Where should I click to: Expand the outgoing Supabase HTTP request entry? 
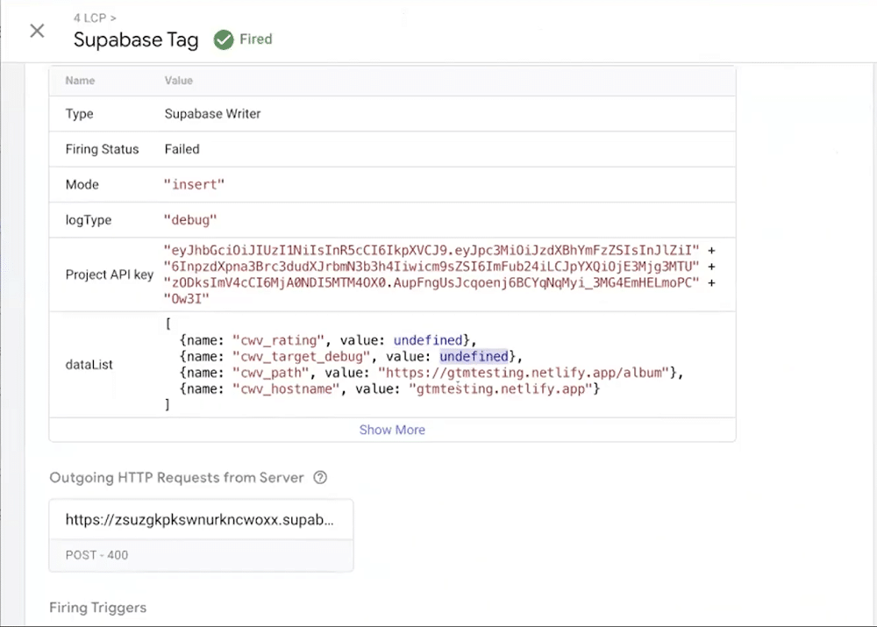point(201,519)
